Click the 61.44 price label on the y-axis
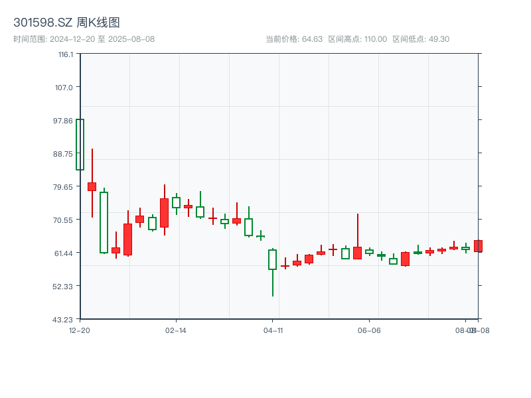Viewport: 531px width, 398px height. 64,253
